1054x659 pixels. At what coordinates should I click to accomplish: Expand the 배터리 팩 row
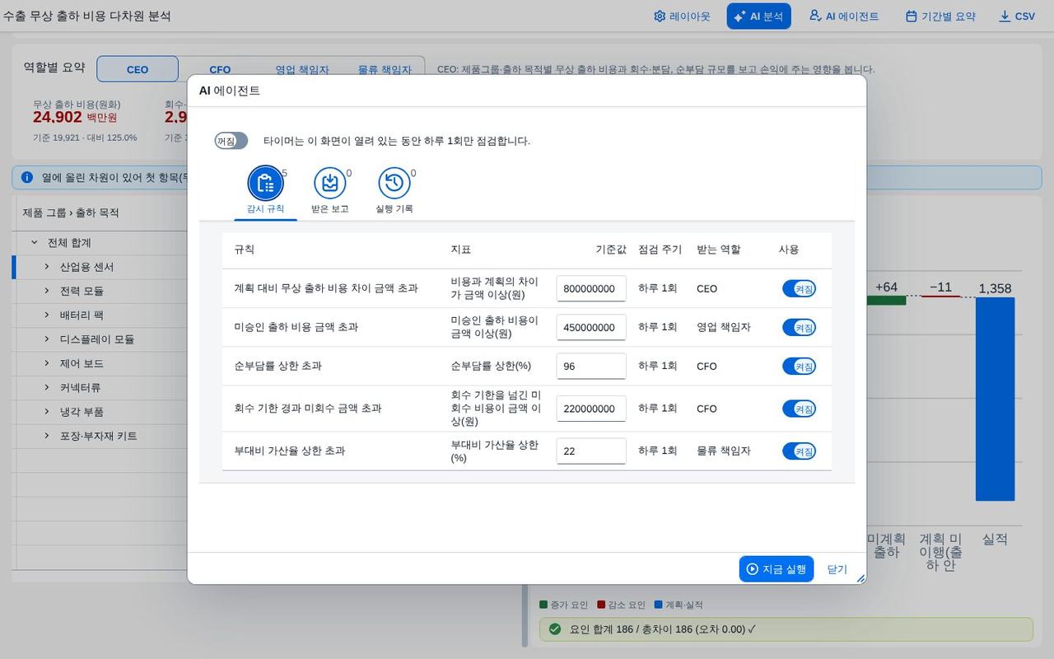pos(47,315)
